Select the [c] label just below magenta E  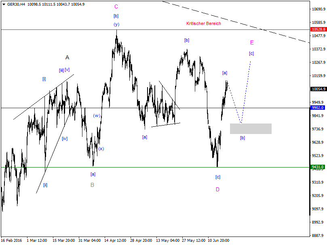coord(251,54)
